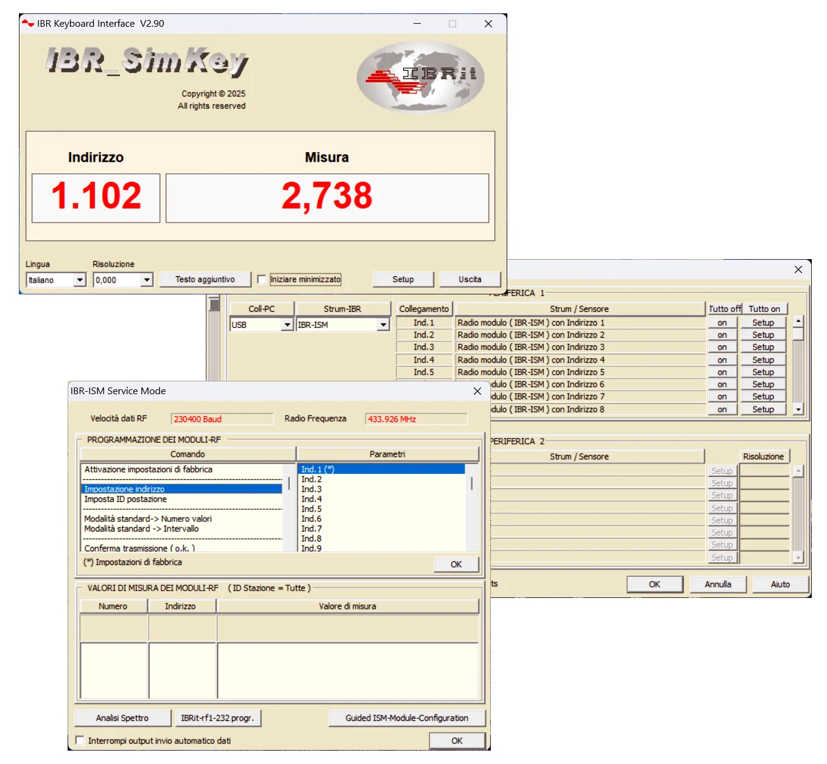Click Setup button in main IBR window
Image resolution: width=827 pixels, height=764 pixels.
(x=403, y=280)
